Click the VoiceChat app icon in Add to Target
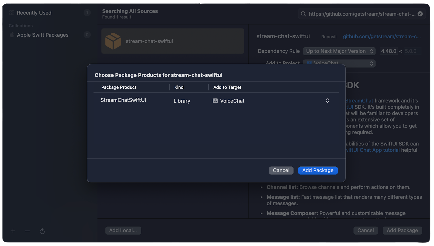Viewport: 434px width, 246px height. 215,100
